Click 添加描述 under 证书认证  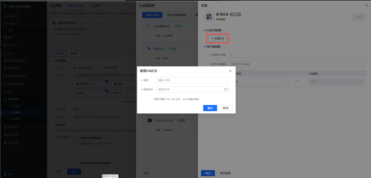[221, 19]
